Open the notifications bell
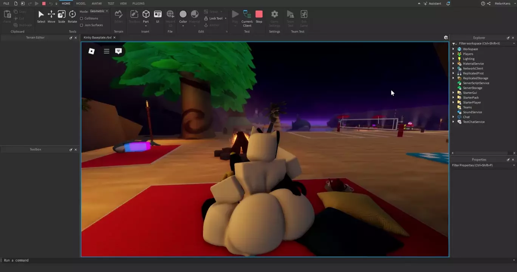Image resolution: width=517 pixels, height=272 pixels. [x=448, y=3]
